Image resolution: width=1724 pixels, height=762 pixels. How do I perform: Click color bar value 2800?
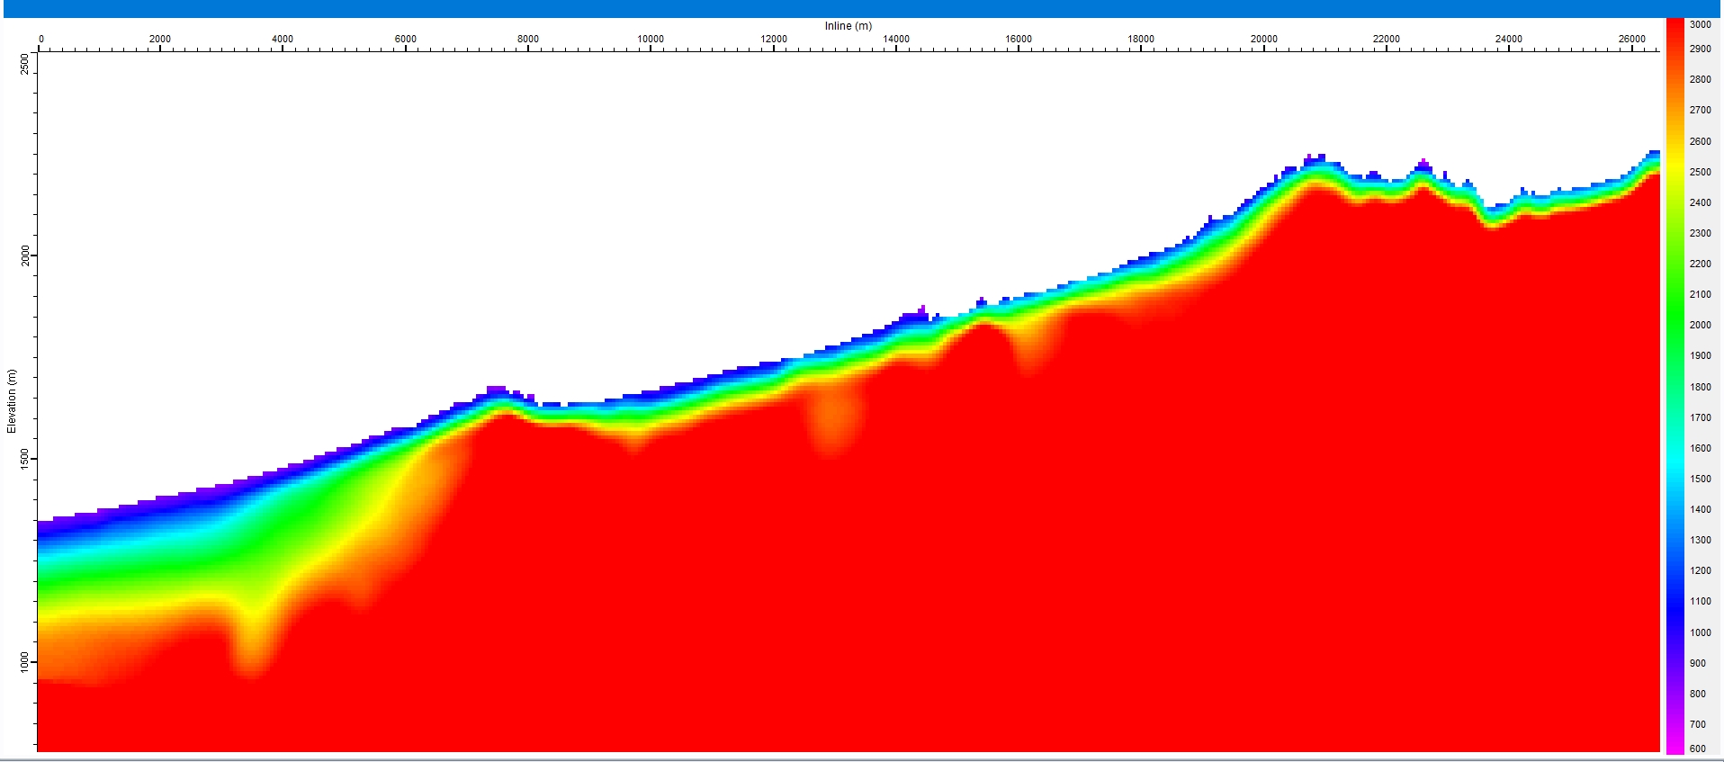point(1700,79)
